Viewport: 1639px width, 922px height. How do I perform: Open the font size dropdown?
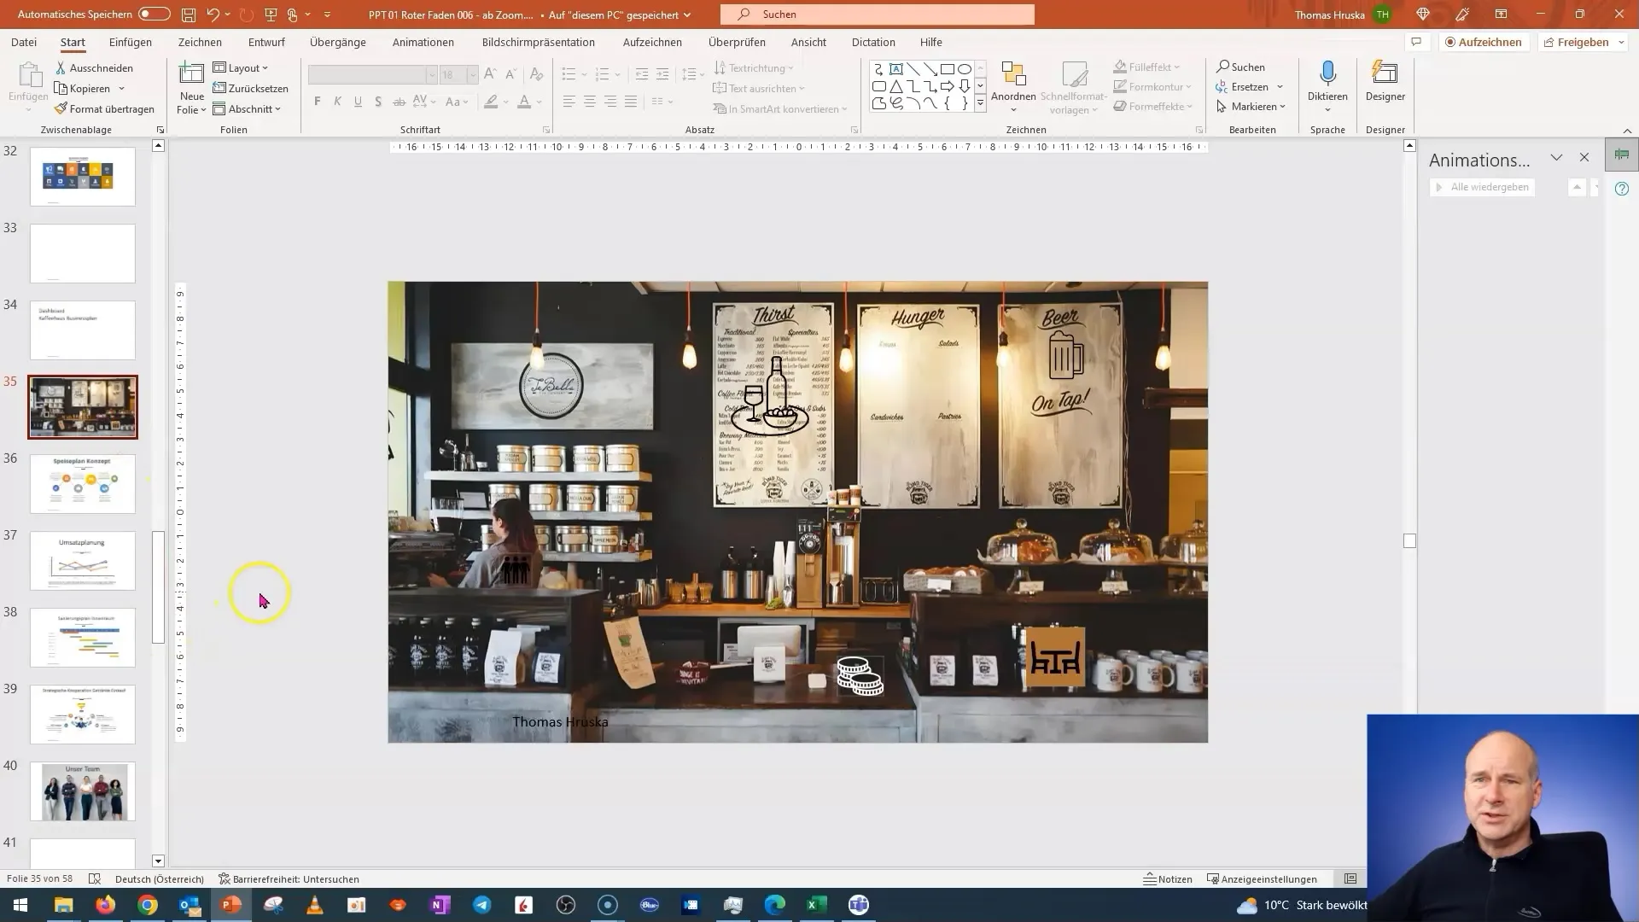(x=472, y=75)
